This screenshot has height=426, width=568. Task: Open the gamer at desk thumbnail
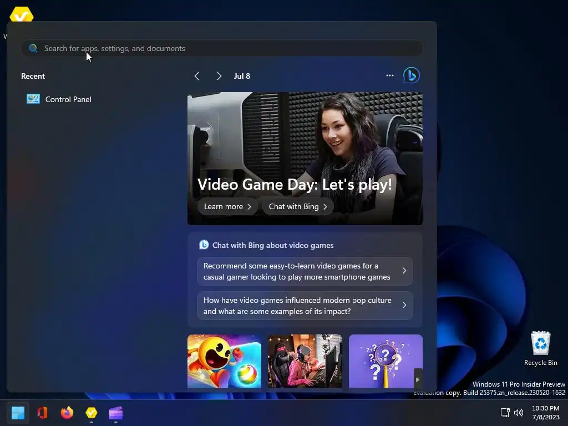tap(305, 361)
